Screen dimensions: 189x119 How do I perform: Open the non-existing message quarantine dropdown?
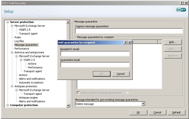coord(143,104)
